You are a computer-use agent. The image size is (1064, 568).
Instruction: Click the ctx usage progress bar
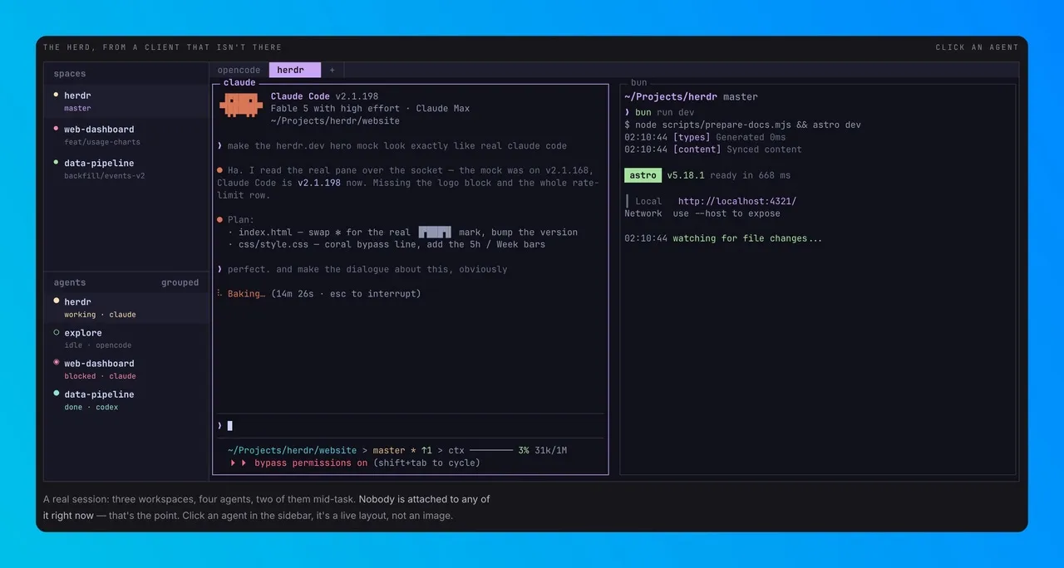(490, 451)
